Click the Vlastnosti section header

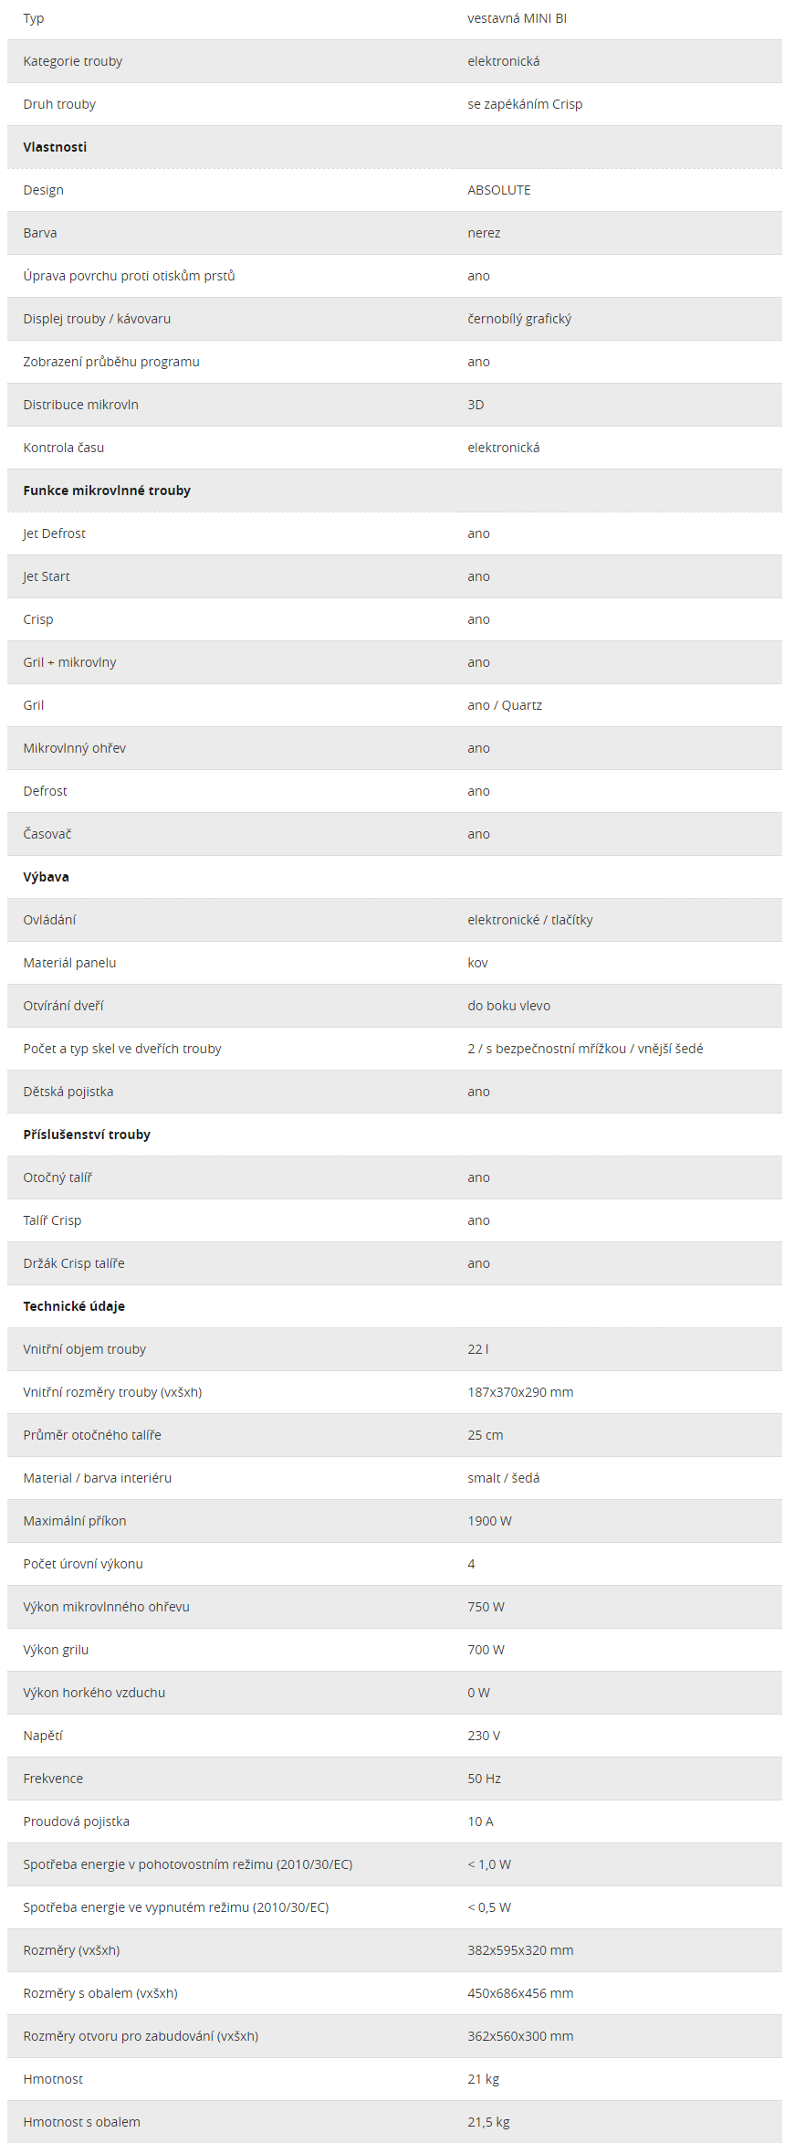pyautogui.click(x=55, y=147)
